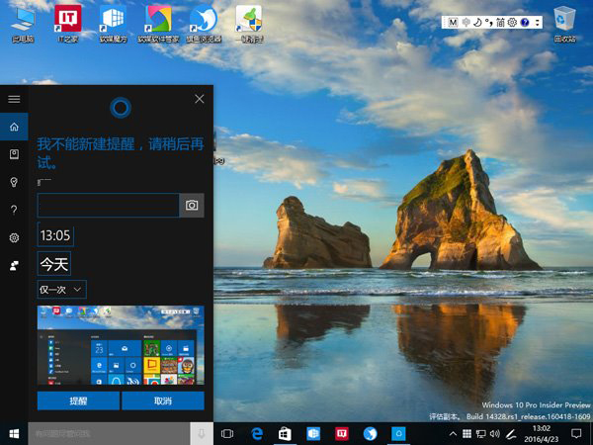Viewport: 593px width, 445px height.
Task: Open Windows Store from taskbar
Action: click(x=285, y=433)
